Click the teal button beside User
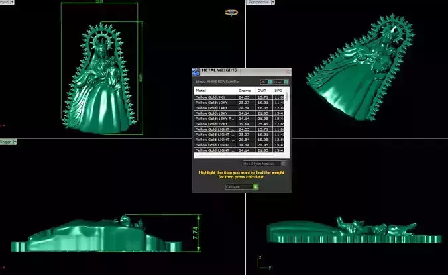The image size is (448, 275). click(286, 82)
